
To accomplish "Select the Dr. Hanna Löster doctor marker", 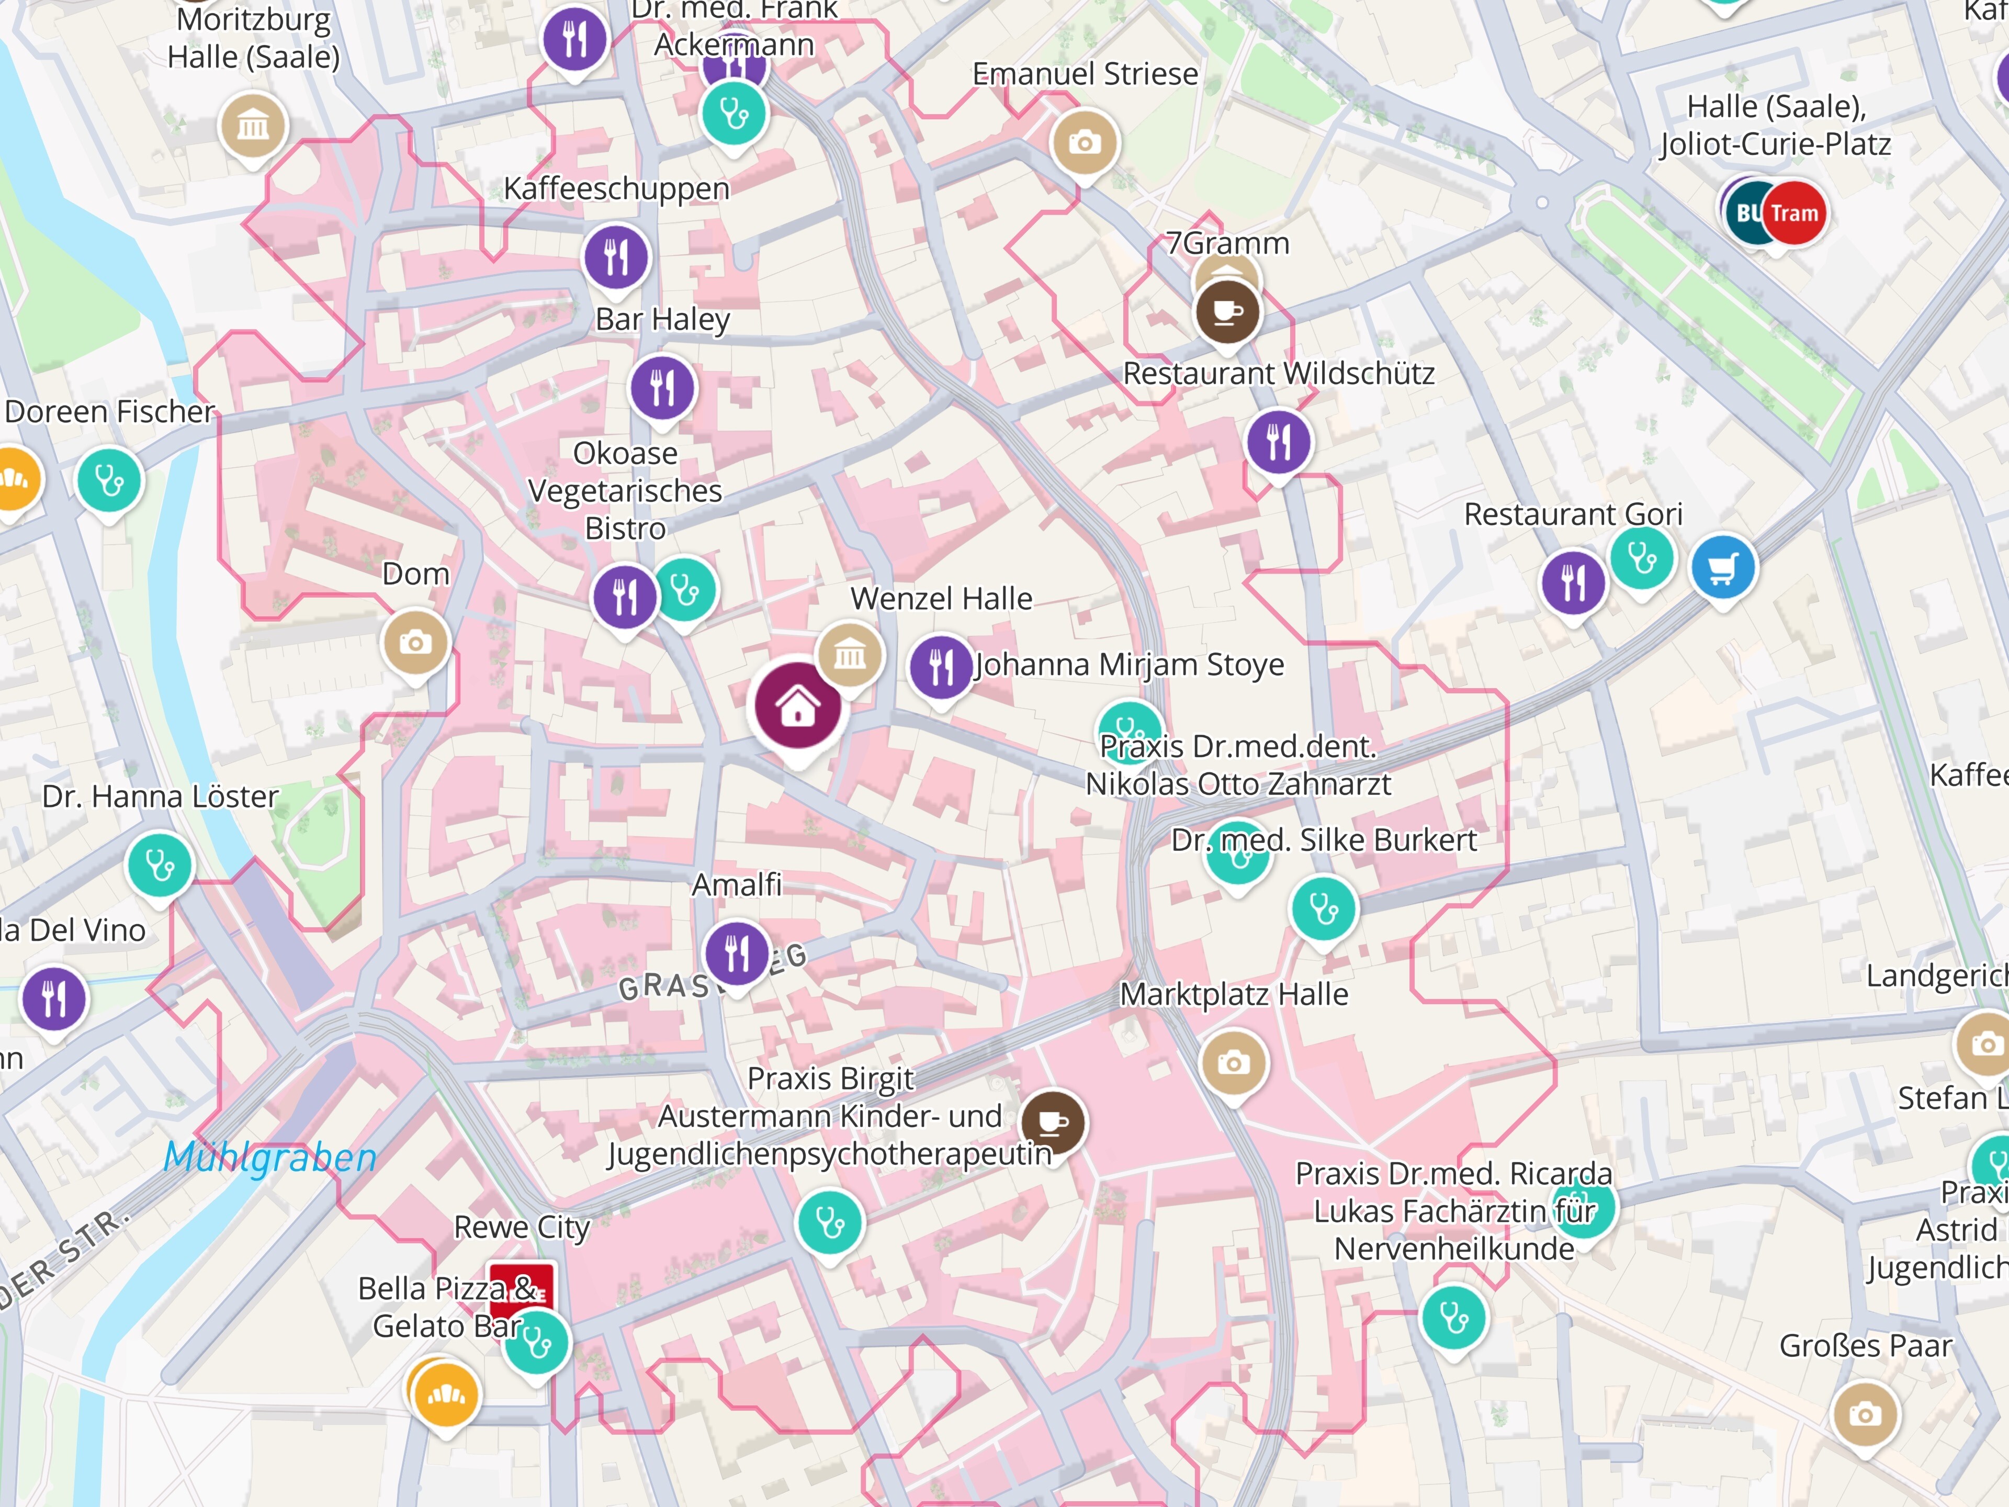I will pyautogui.click(x=160, y=865).
